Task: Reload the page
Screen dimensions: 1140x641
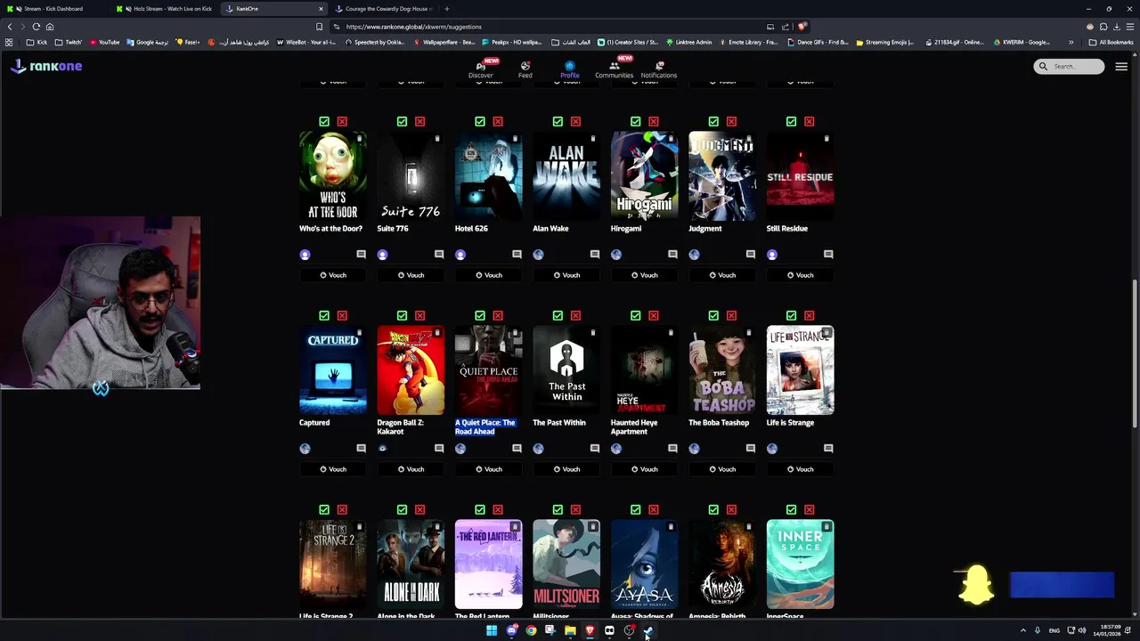Action: (x=36, y=27)
